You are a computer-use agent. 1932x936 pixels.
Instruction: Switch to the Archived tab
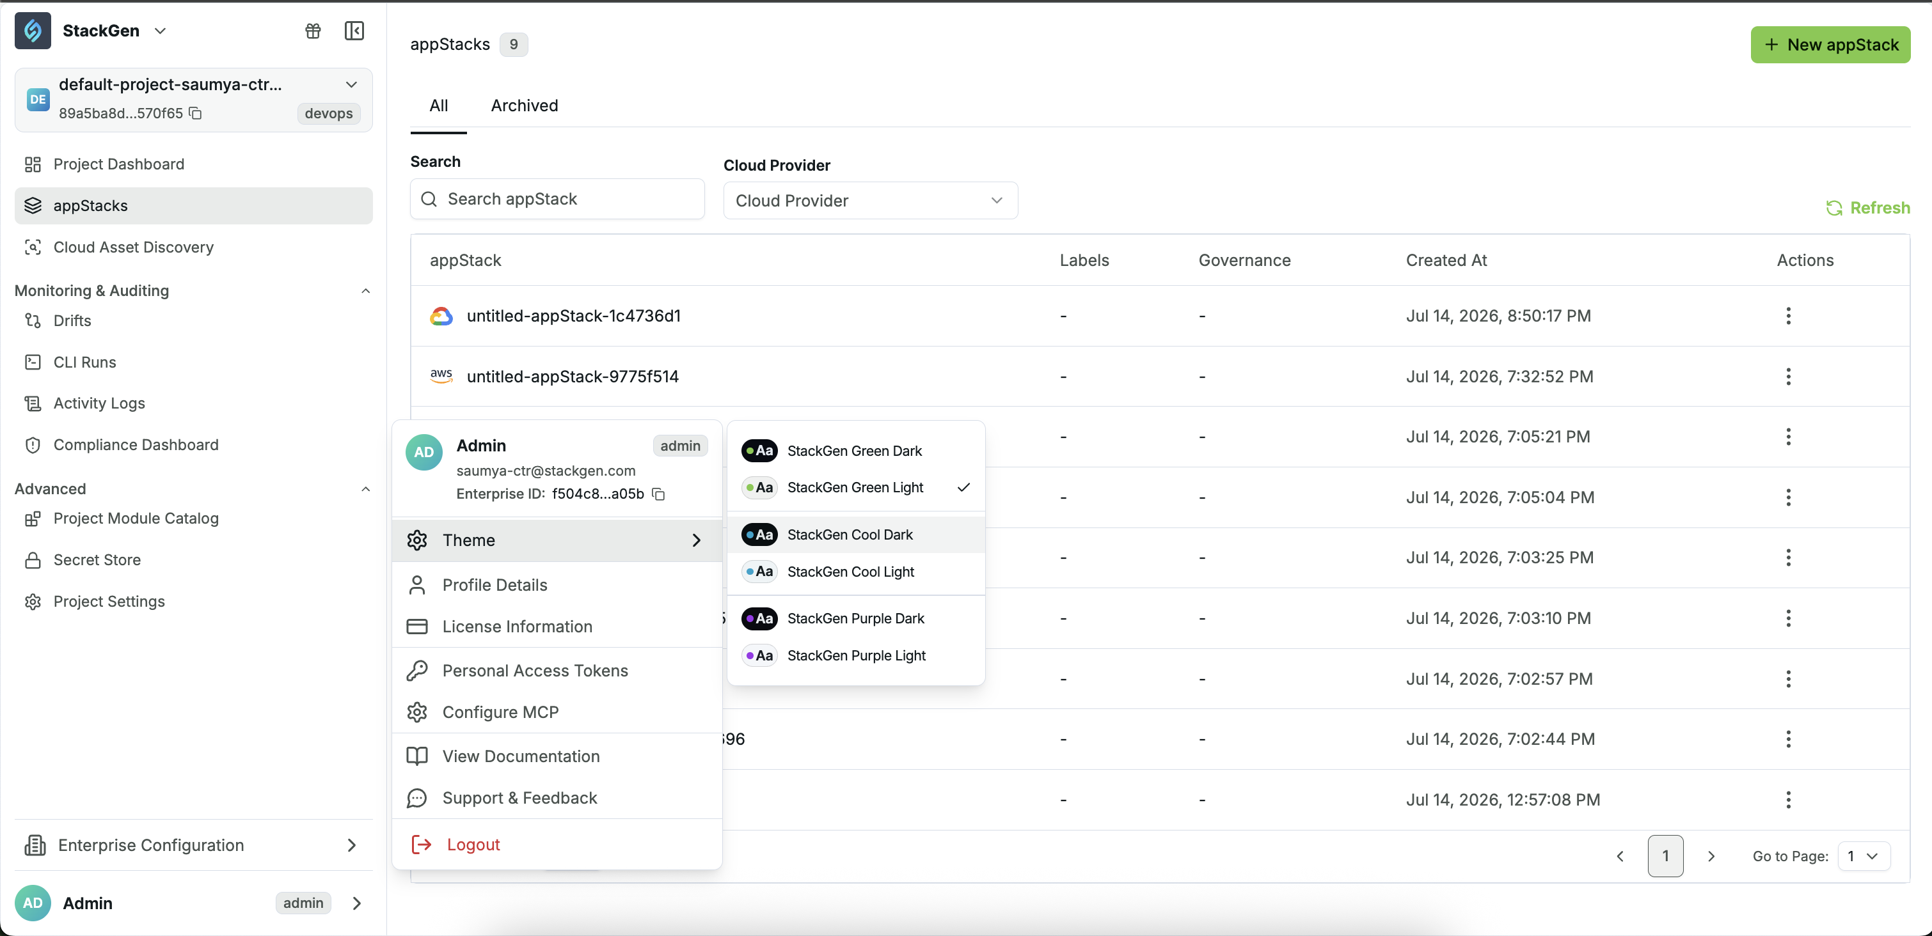pyautogui.click(x=524, y=105)
